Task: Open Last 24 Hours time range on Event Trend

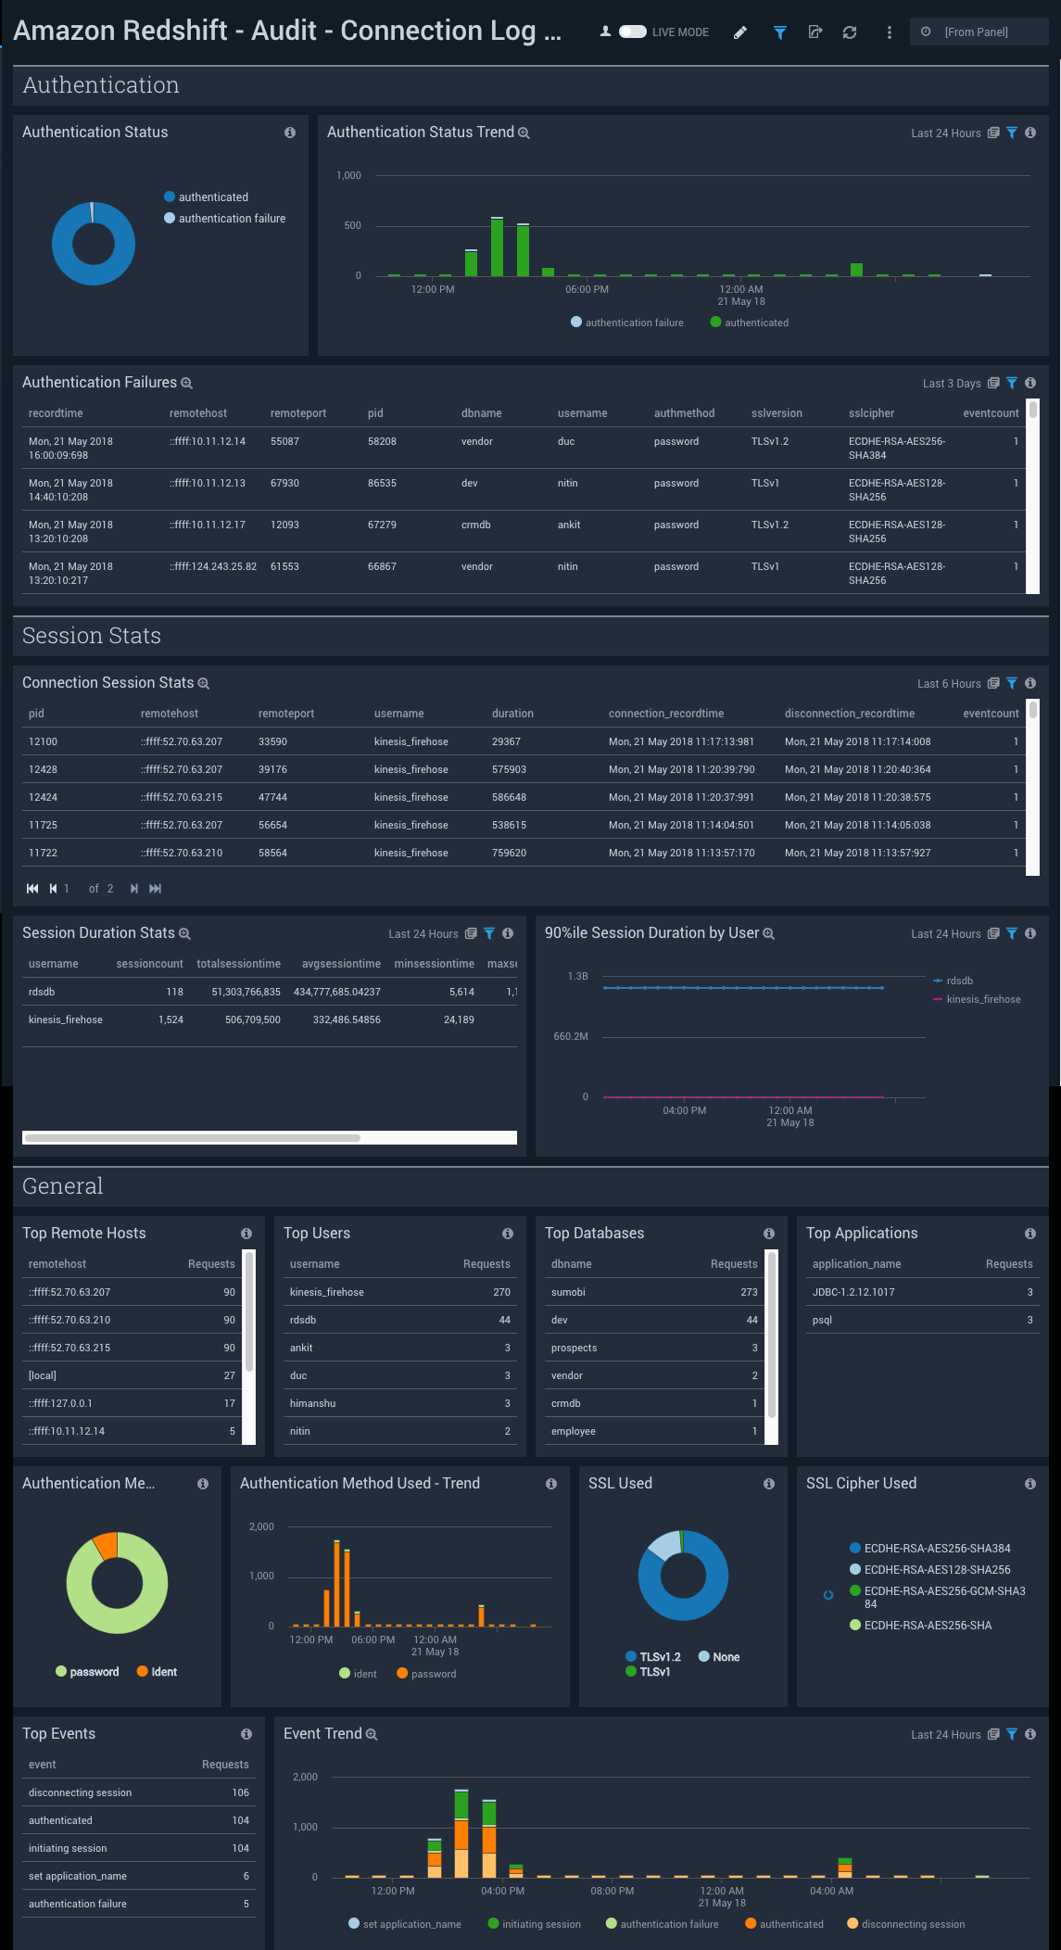Action: [945, 1735]
